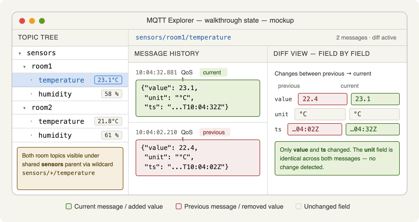The width and height of the screenshot is (419, 222).
Task: Click current value field 23.1
Action: tap(375, 99)
